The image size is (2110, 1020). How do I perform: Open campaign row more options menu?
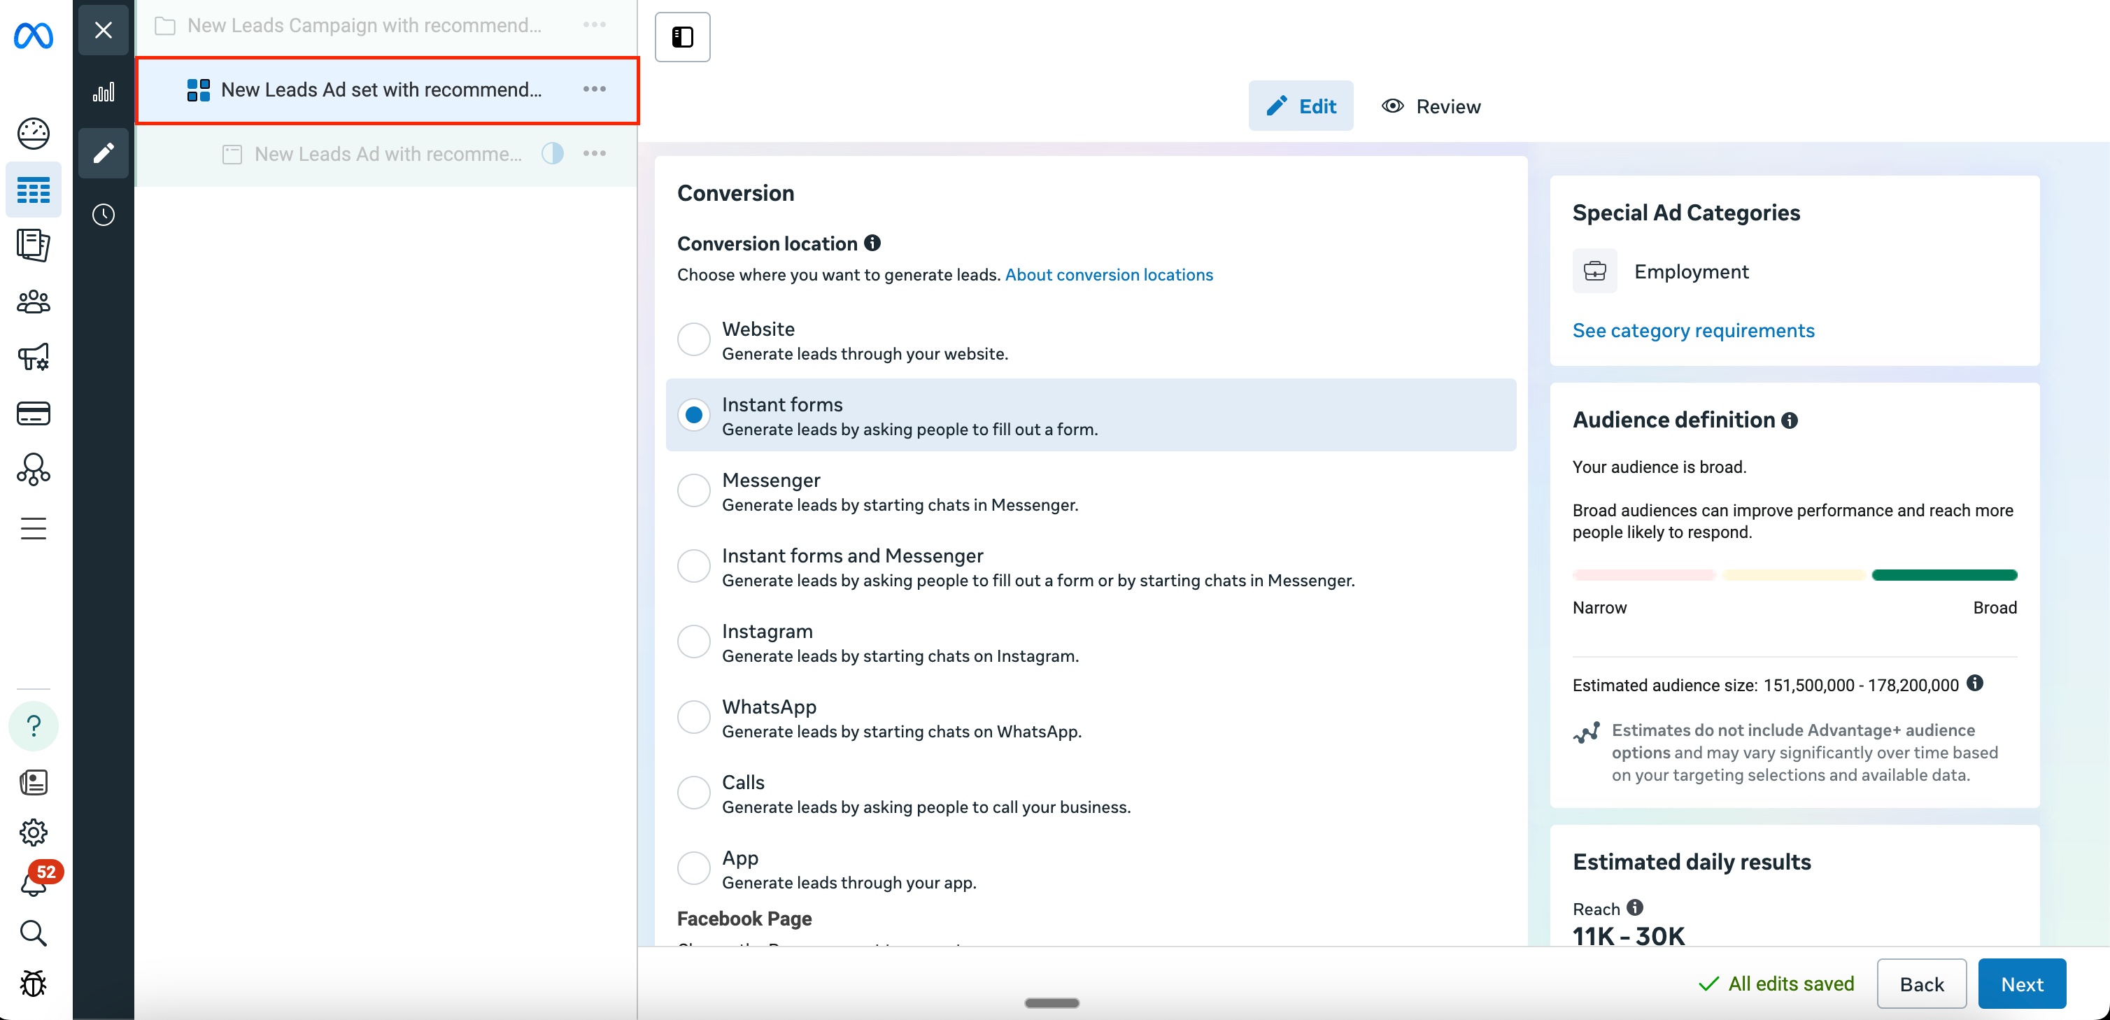(x=595, y=25)
